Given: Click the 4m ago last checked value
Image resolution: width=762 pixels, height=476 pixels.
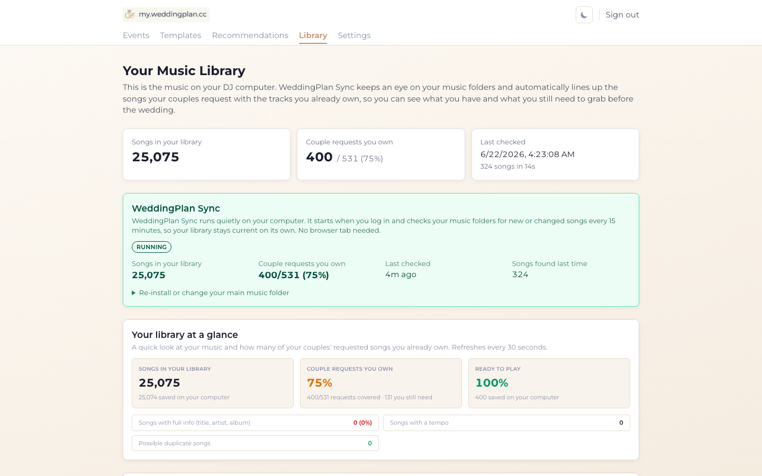Looking at the screenshot, I should click(401, 274).
